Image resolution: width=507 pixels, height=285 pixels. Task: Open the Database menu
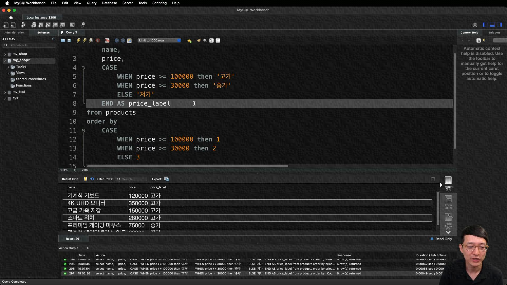click(x=109, y=3)
